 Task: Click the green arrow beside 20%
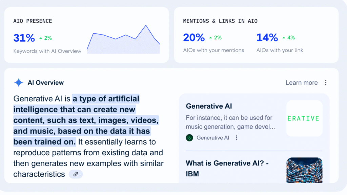pos(210,38)
